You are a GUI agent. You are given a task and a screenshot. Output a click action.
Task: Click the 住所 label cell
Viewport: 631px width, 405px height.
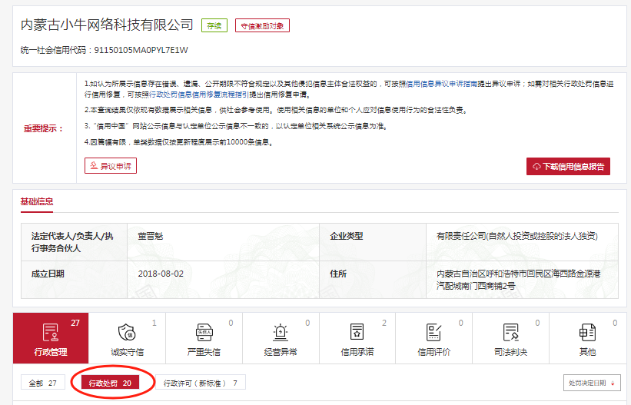point(373,280)
